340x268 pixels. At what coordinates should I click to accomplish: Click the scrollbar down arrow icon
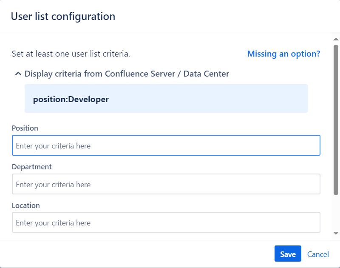coord(335,232)
